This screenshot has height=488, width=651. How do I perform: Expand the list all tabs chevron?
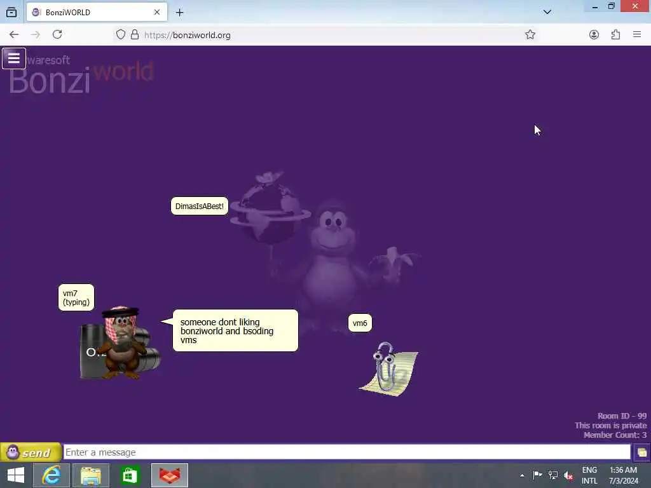coord(547,12)
